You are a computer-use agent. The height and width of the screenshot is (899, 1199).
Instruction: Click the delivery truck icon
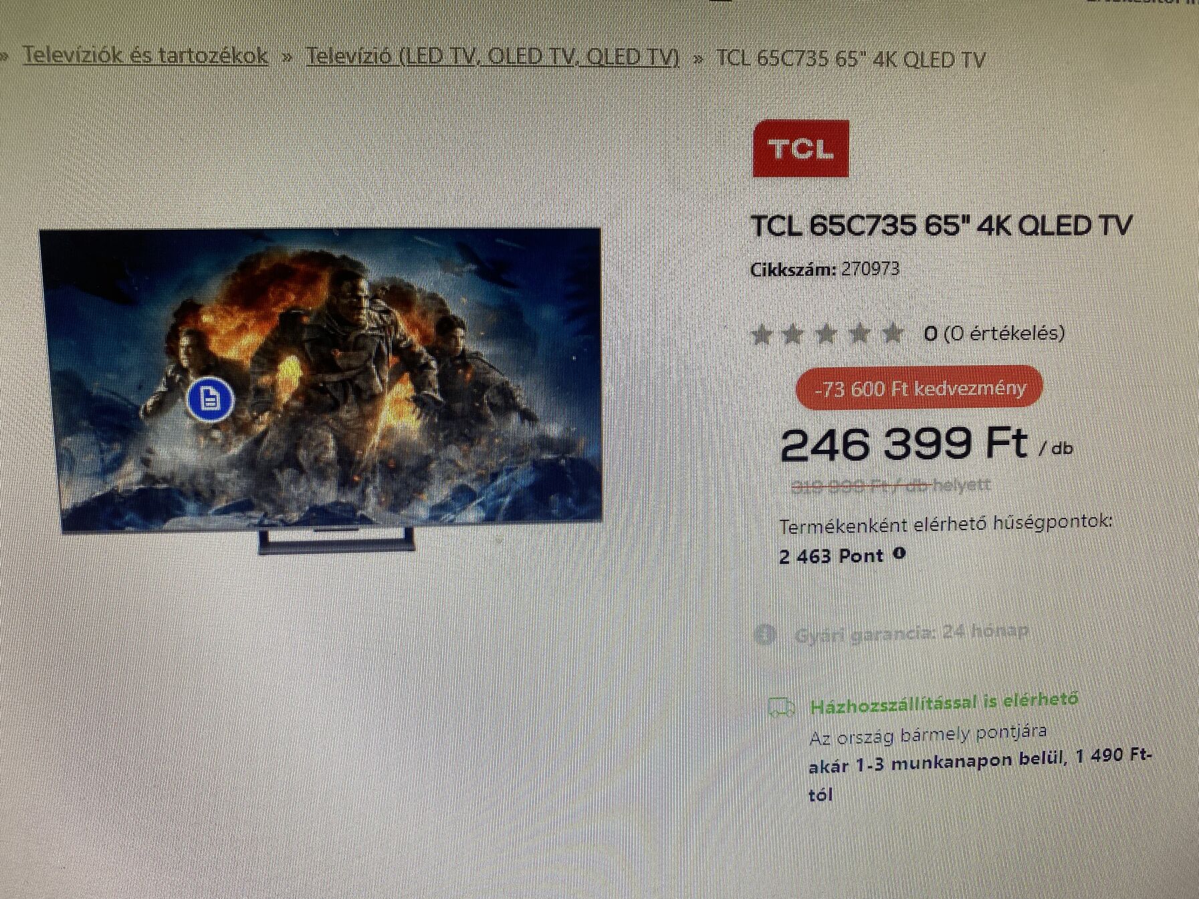(x=781, y=707)
